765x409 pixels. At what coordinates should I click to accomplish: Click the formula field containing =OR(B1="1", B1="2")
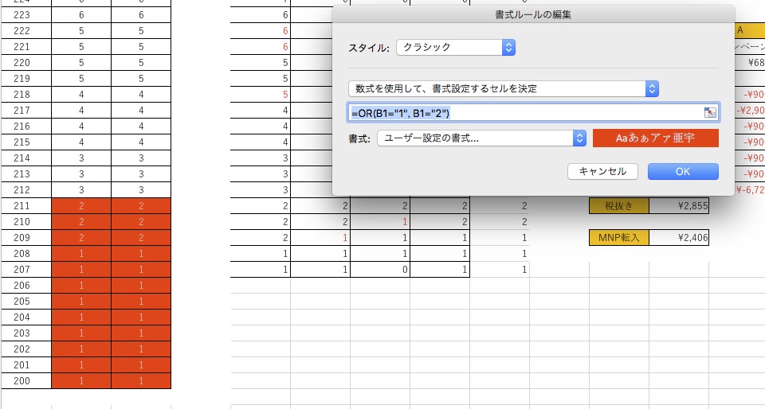pos(526,113)
